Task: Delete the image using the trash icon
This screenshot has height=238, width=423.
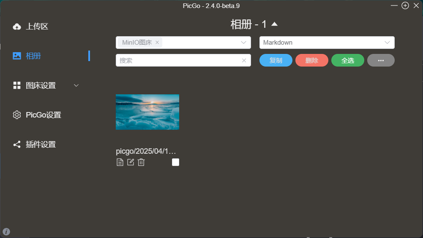Action: pos(141,162)
